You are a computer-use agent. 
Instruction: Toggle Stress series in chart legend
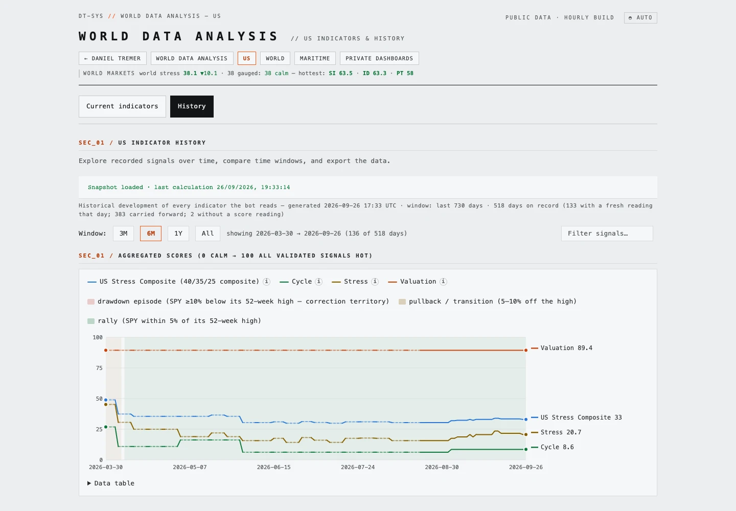pos(350,282)
